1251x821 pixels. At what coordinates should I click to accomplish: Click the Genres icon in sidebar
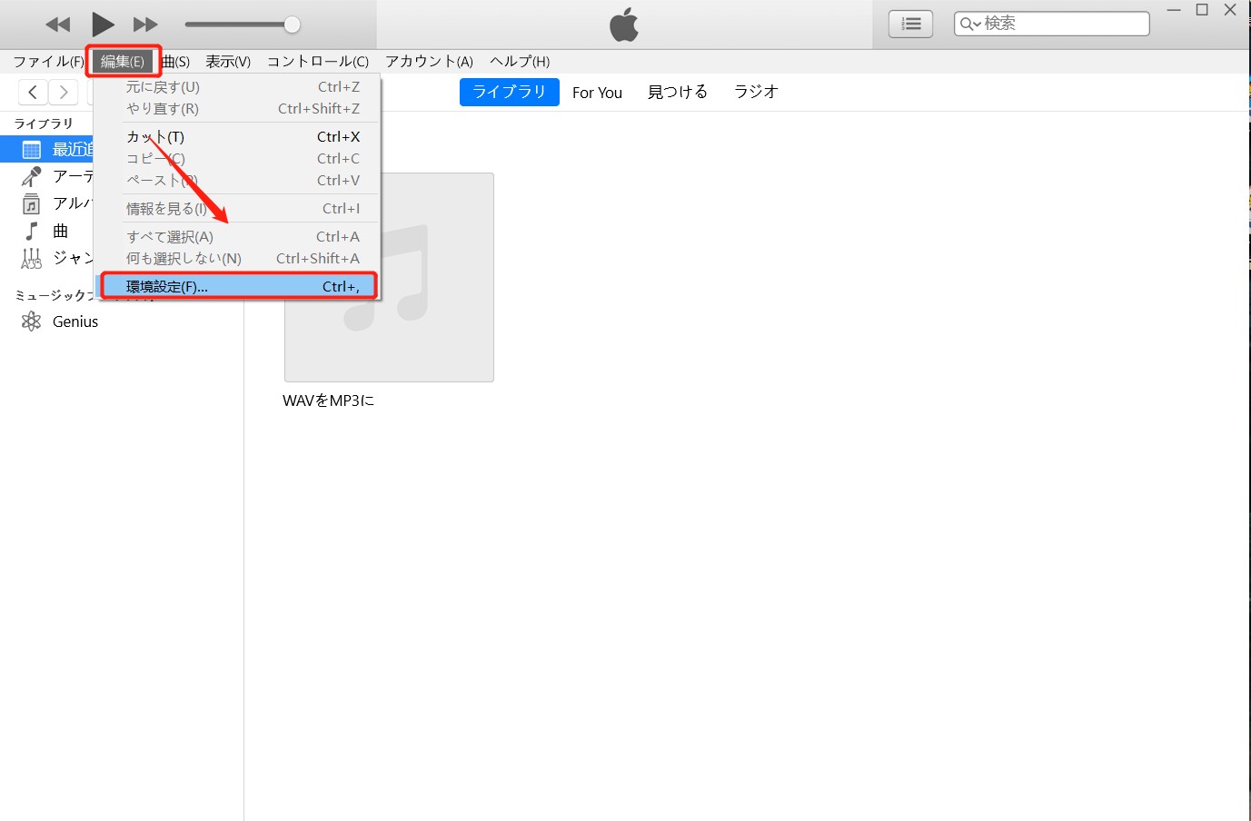click(x=32, y=259)
